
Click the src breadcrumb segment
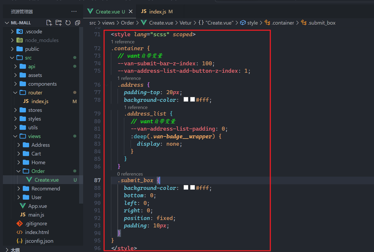93,23
